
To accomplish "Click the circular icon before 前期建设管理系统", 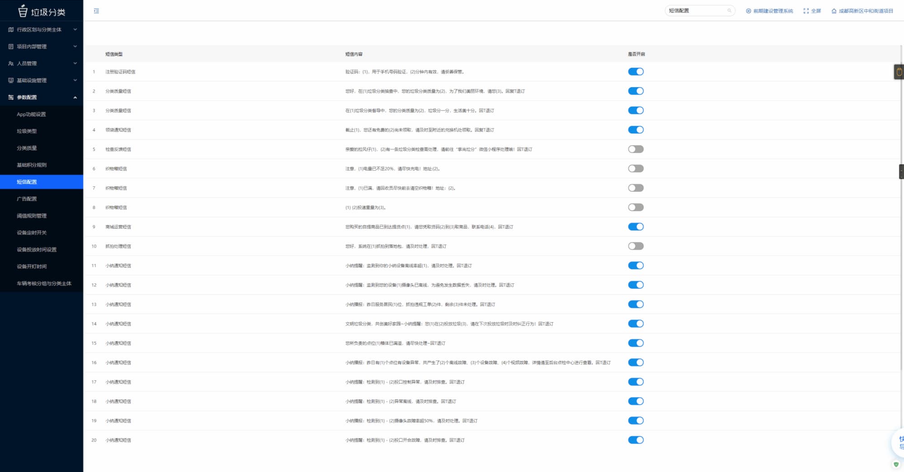I will tap(749, 11).
